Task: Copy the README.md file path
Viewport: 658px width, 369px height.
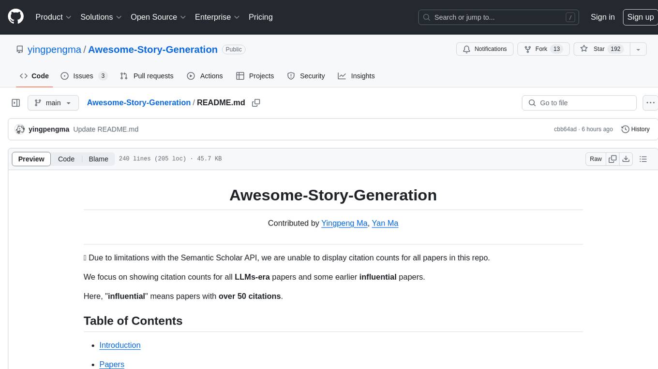Action: click(256, 103)
